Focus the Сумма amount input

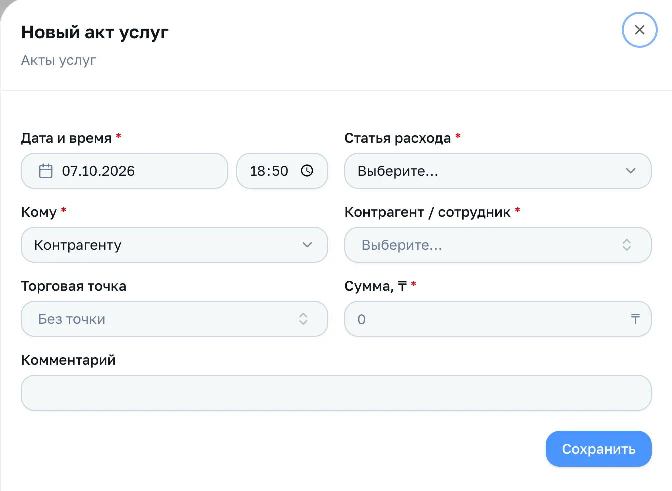498,319
